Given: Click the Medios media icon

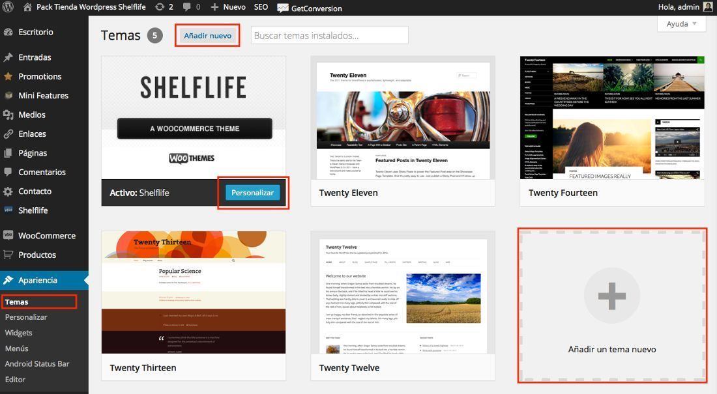Looking at the screenshot, I should tap(8, 115).
